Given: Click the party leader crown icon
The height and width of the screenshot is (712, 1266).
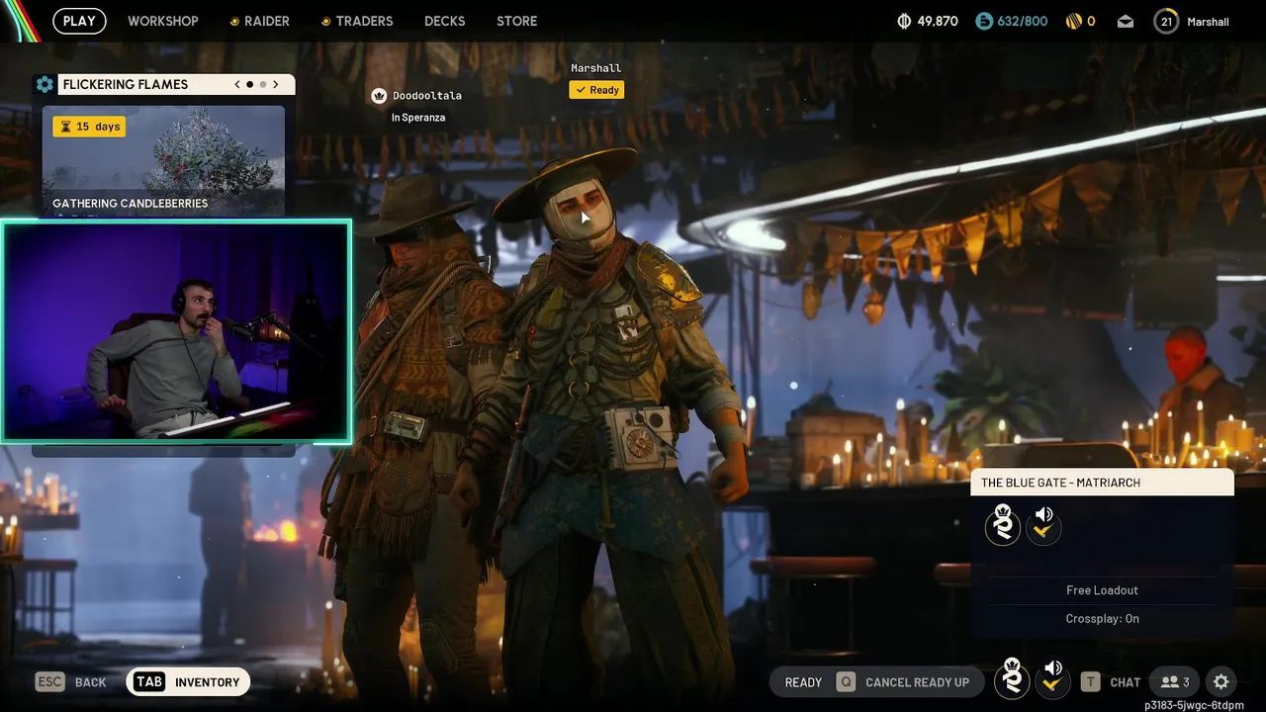Looking at the screenshot, I should 379,96.
